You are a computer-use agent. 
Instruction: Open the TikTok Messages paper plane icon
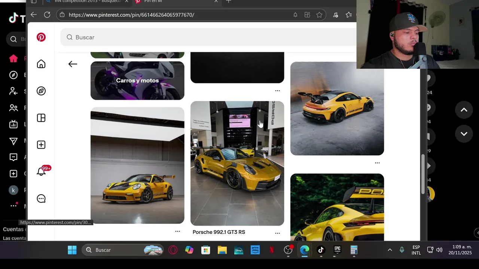click(x=13, y=141)
